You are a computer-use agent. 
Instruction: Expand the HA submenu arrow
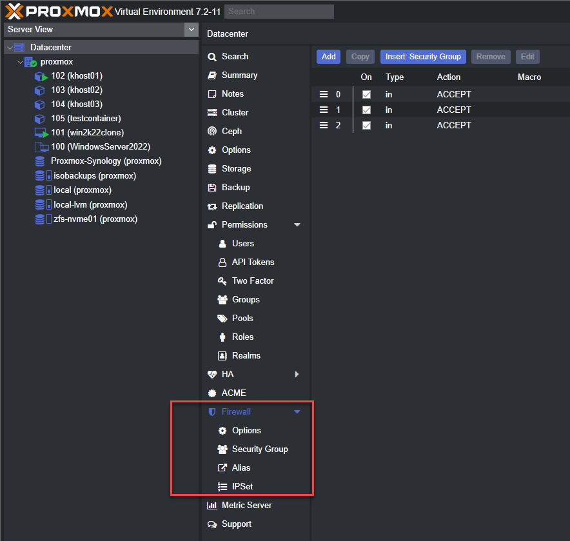pos(297,375)
